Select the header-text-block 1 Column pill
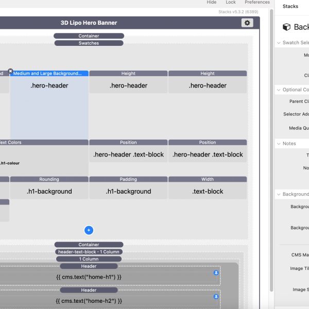The width and height of the screenshot is (309, 309). point(89,252)
